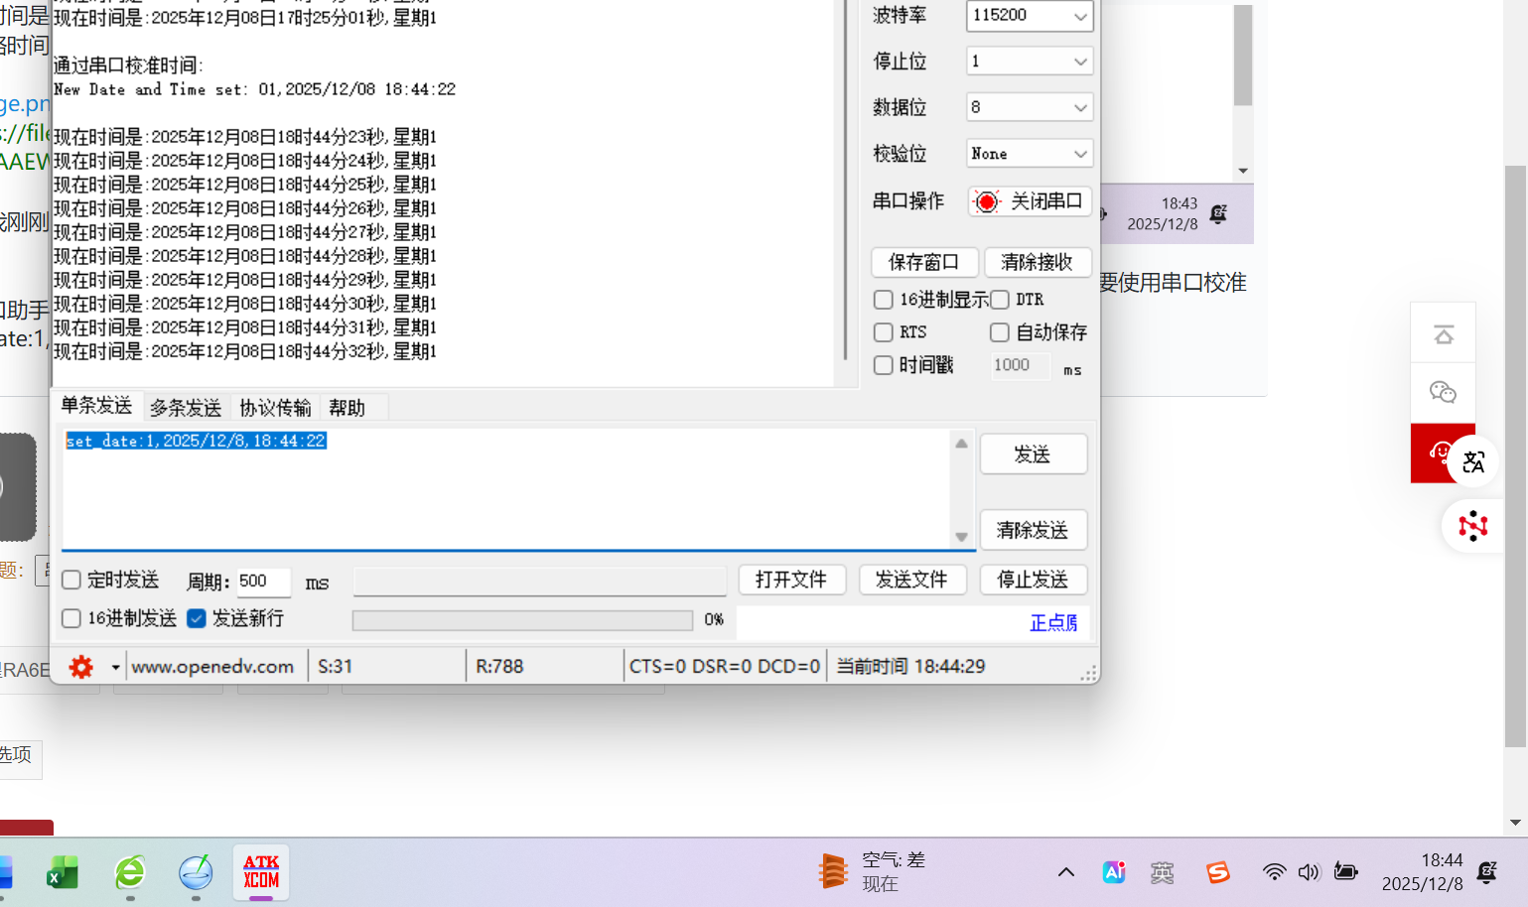The image size is (1528, 907).
Task: Click the send progress bar showing 0%
Action: [522, 620]
